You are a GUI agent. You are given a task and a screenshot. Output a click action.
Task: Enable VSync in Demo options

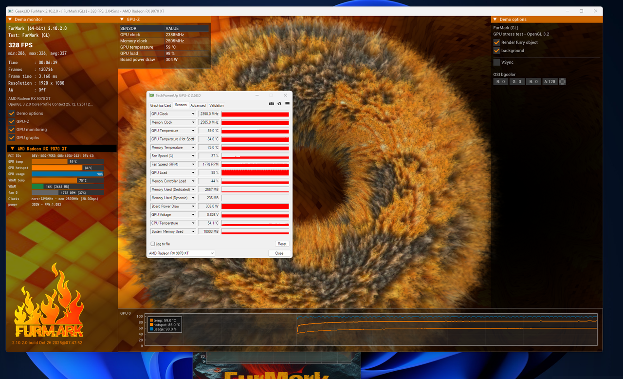[x=496, y=62]
